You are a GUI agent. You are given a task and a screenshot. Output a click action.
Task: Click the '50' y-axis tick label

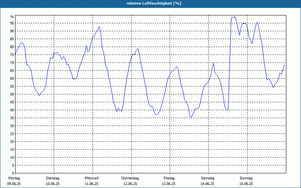pyautogui.click(x=12, y=94)
